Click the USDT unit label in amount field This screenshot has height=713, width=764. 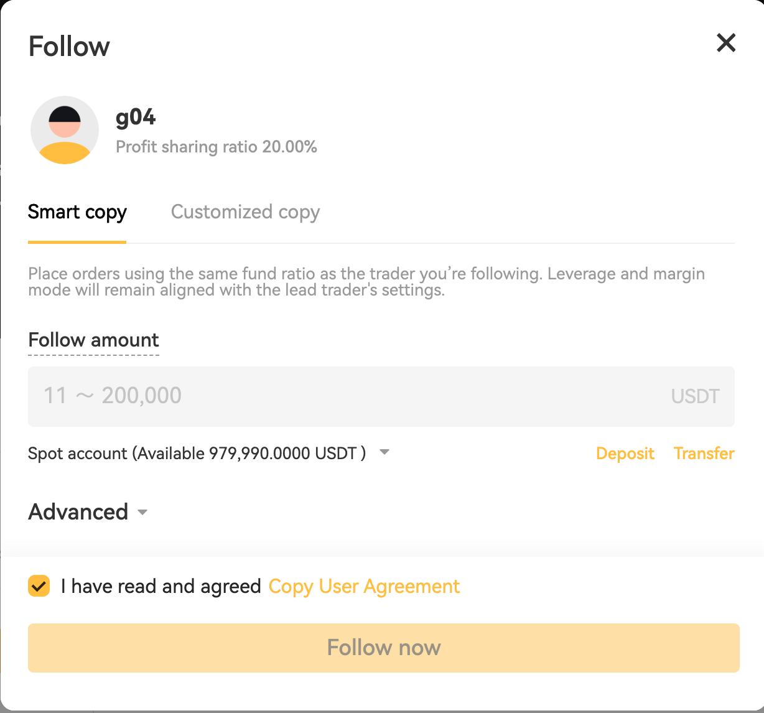(695, 396)
